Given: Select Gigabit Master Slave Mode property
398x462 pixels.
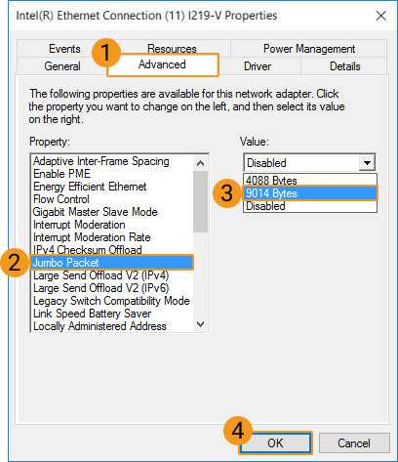Looking at the screenshot, I should [112, 212].
